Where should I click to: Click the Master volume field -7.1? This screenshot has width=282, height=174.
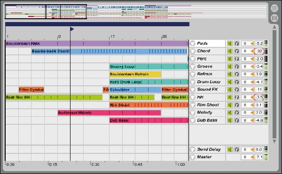(259, 157)
